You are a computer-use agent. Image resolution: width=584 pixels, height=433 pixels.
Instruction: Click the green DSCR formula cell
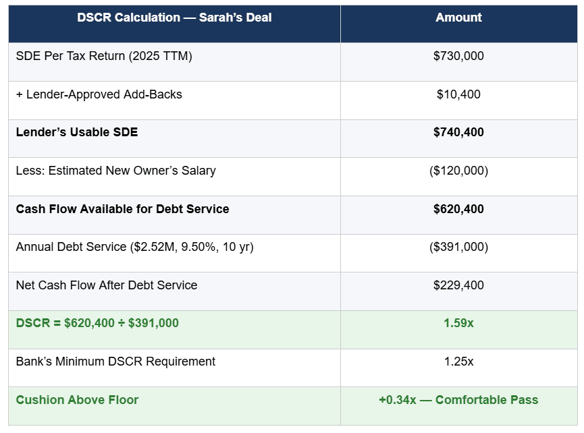coord(97,323)
